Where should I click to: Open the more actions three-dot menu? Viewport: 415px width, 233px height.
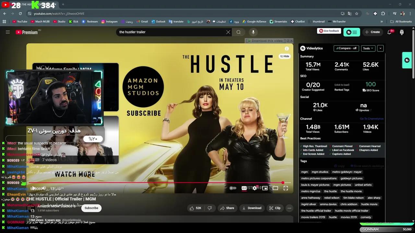point(289,208)
